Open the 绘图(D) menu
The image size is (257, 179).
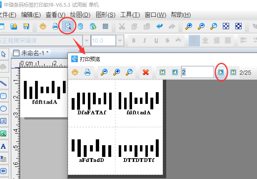[x=80, y=15]
